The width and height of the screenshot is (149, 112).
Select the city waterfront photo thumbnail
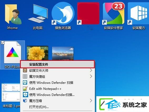click(63, 53)
